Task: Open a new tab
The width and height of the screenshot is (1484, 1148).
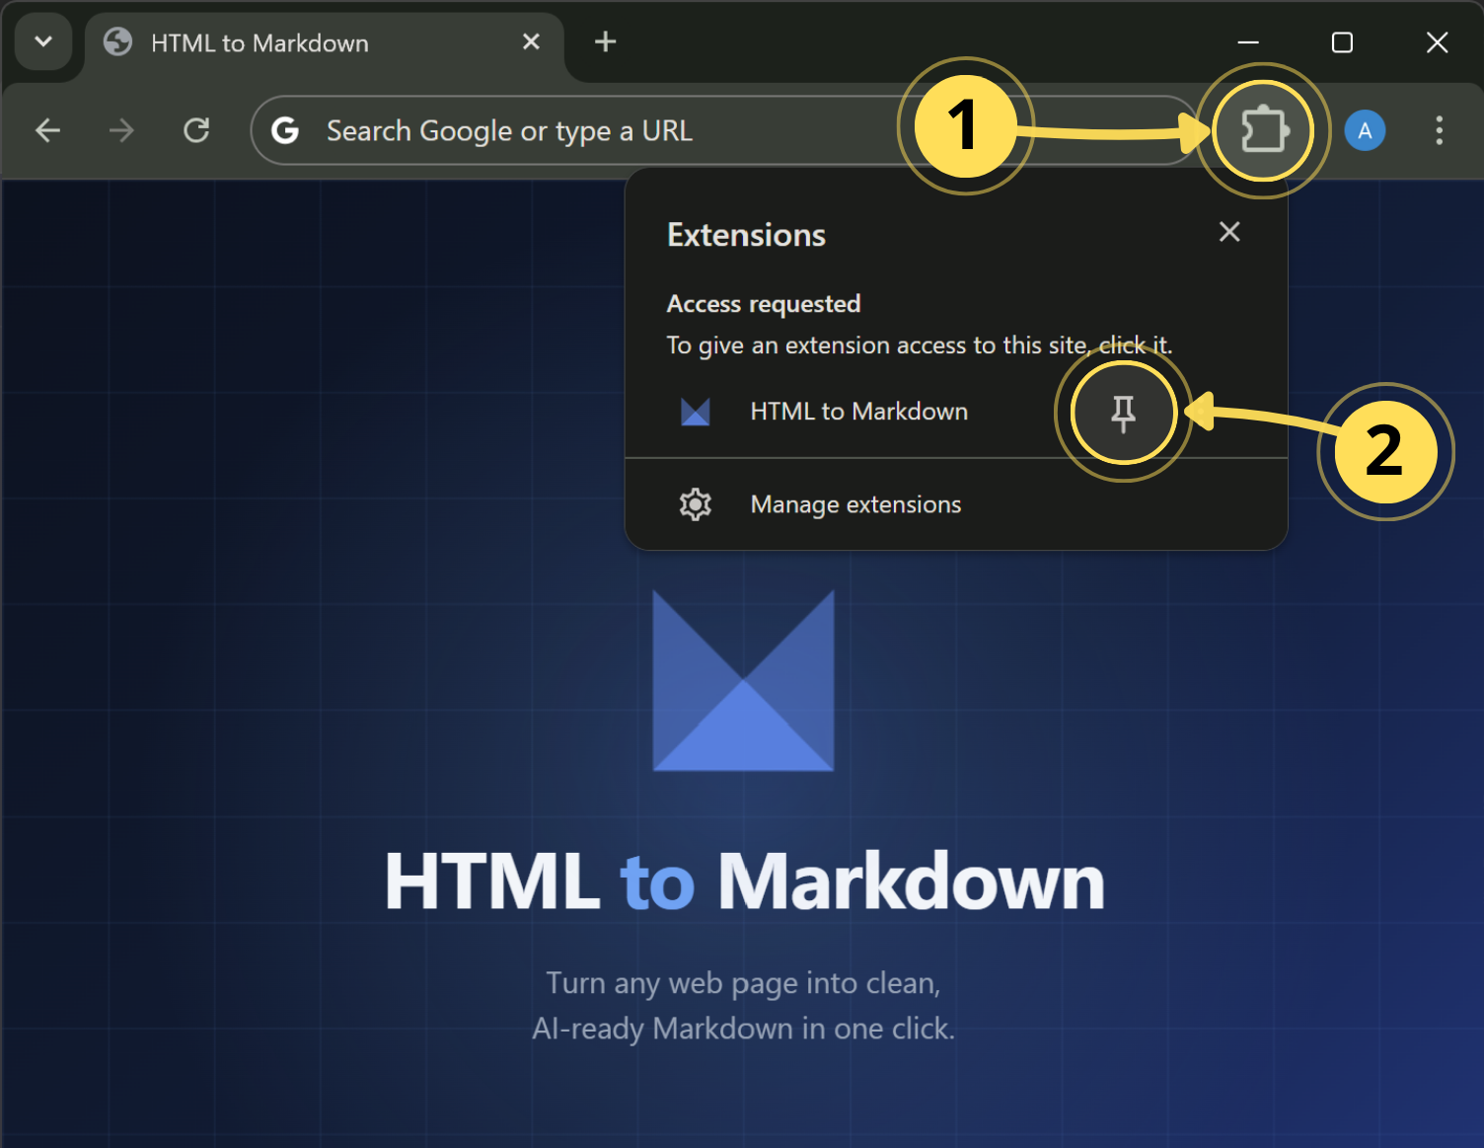Action: (605, 41)
